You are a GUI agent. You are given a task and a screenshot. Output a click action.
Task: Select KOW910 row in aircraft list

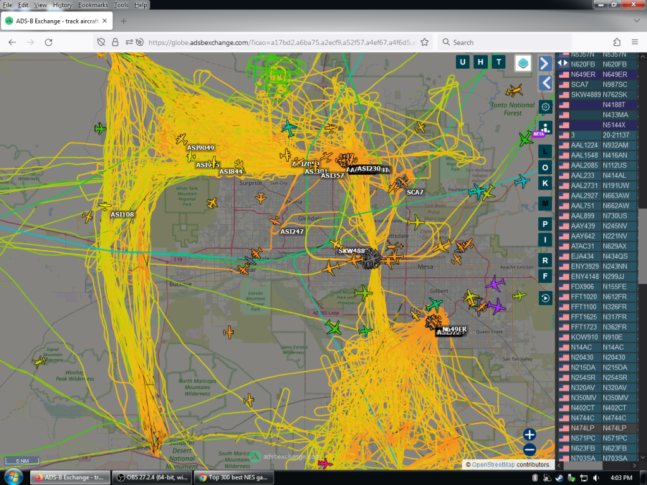tap(598, 337)
